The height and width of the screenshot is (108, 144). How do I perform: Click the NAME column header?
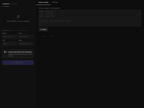tap(53, 36)
